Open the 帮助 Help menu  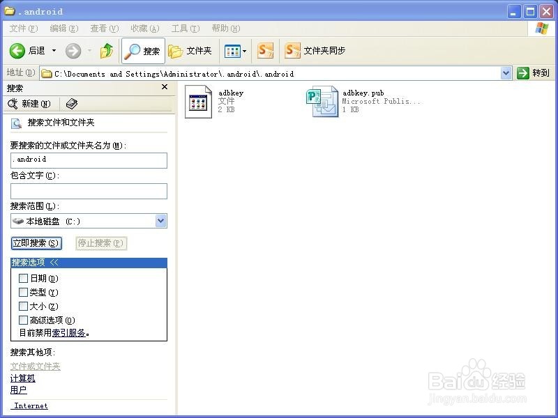point(225,29)
